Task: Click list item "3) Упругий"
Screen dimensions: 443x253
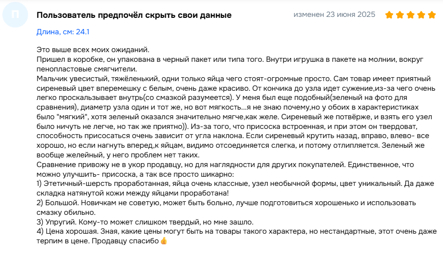Action: coord(145,222)
